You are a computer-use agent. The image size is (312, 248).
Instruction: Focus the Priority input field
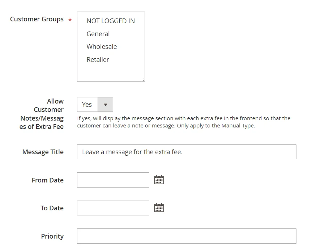coord(187,236)
